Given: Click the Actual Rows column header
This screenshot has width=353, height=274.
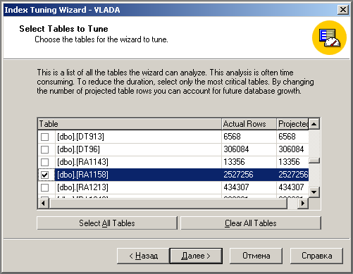Looking at the screenshot, I should point(249,124).
